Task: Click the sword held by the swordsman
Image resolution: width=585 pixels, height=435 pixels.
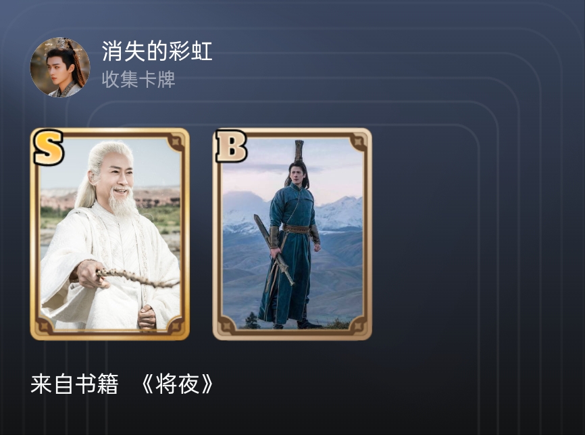Action: [274, 249]
